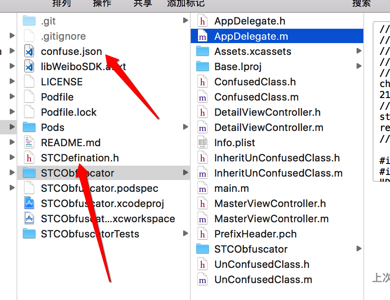Expand the .git folder arrow
Viewport: 390px width, 300px height.
[x=185, y=21]
